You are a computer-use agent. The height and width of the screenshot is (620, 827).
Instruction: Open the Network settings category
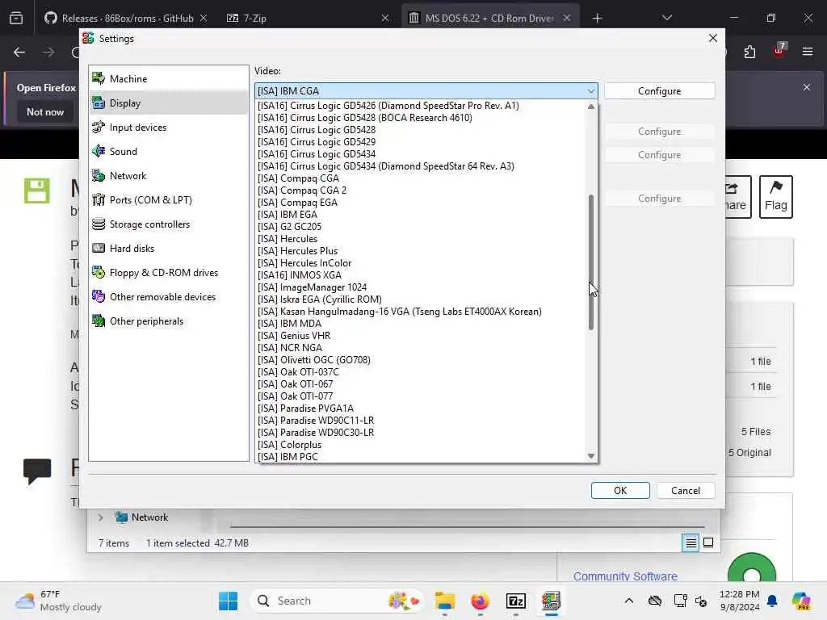168,175
